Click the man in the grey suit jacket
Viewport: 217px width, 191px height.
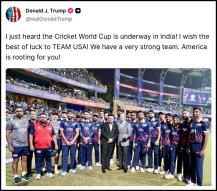coord(124,142)
